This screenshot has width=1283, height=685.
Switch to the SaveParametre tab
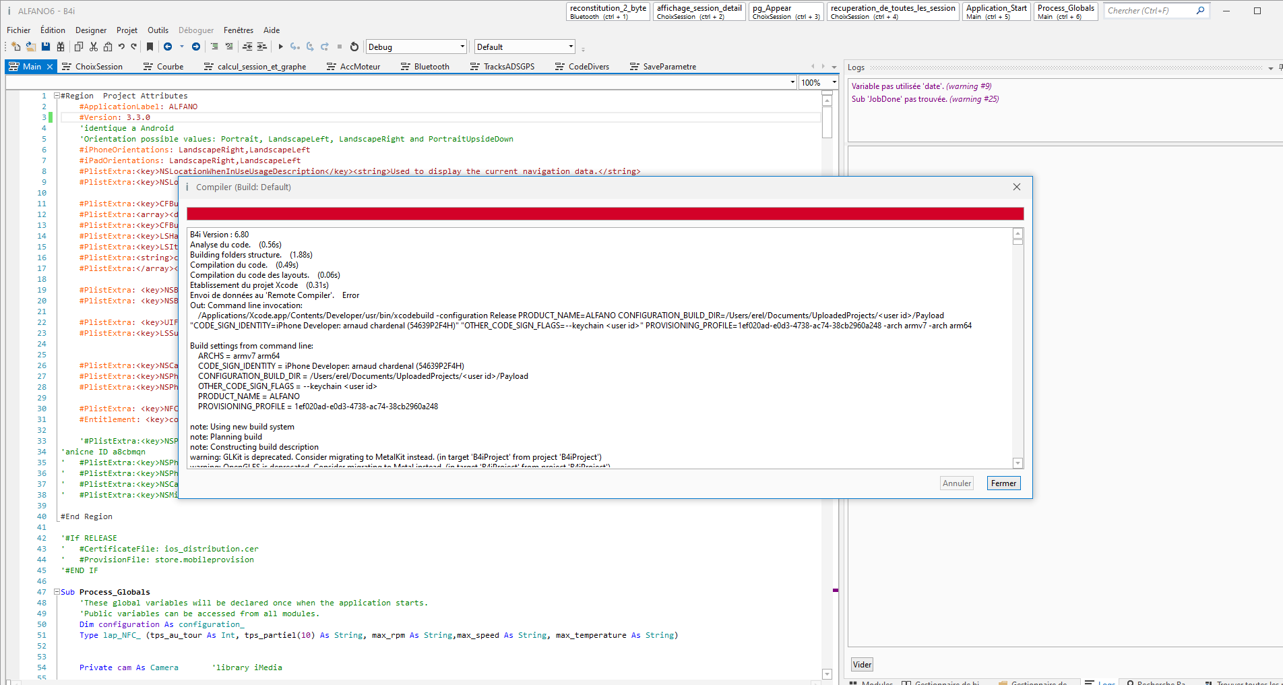[663, 67]
